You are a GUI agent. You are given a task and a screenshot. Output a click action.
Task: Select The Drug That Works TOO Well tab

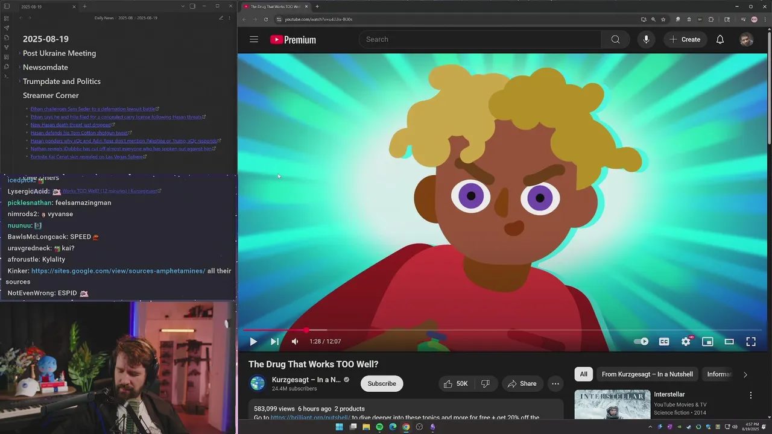(275, 7)
